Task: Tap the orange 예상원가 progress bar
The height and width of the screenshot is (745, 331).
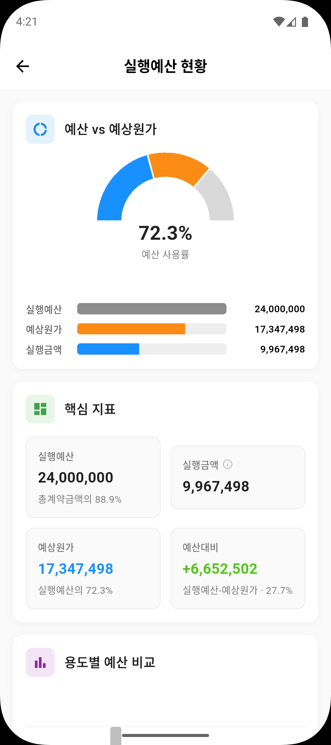Action: pyautogui.click(x=131, y=329)
